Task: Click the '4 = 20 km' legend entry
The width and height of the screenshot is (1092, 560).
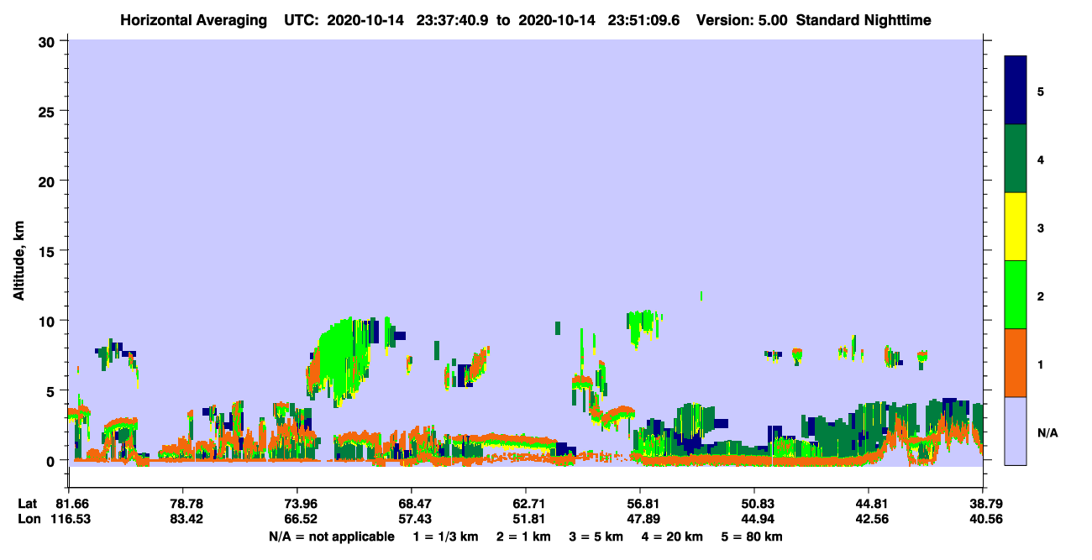Action: [673, 536]
